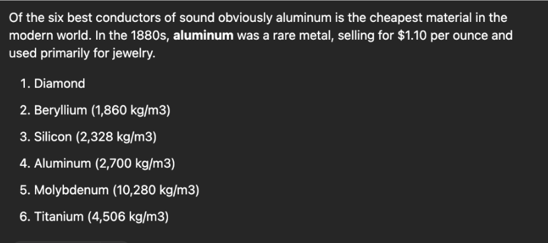Click the partially visible box at bottom edge
Viewport: 548px width, 243px height.
pos(71,241)
